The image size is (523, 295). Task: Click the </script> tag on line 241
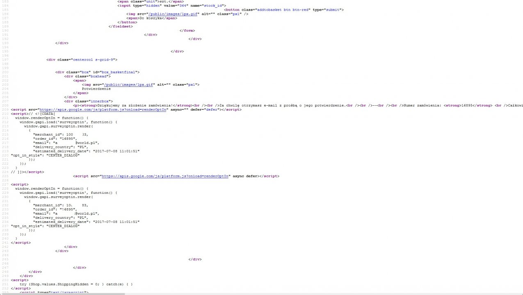point(21,243)
